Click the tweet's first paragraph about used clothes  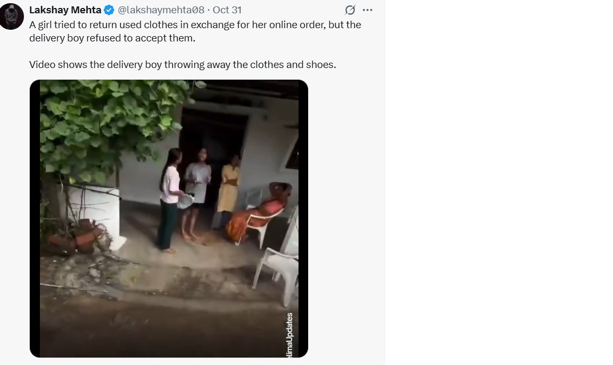tap(195, 31)
